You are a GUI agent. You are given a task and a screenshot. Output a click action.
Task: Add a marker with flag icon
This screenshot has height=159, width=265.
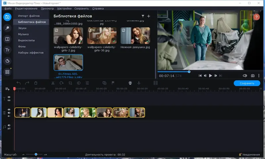(x=113, y=83)
